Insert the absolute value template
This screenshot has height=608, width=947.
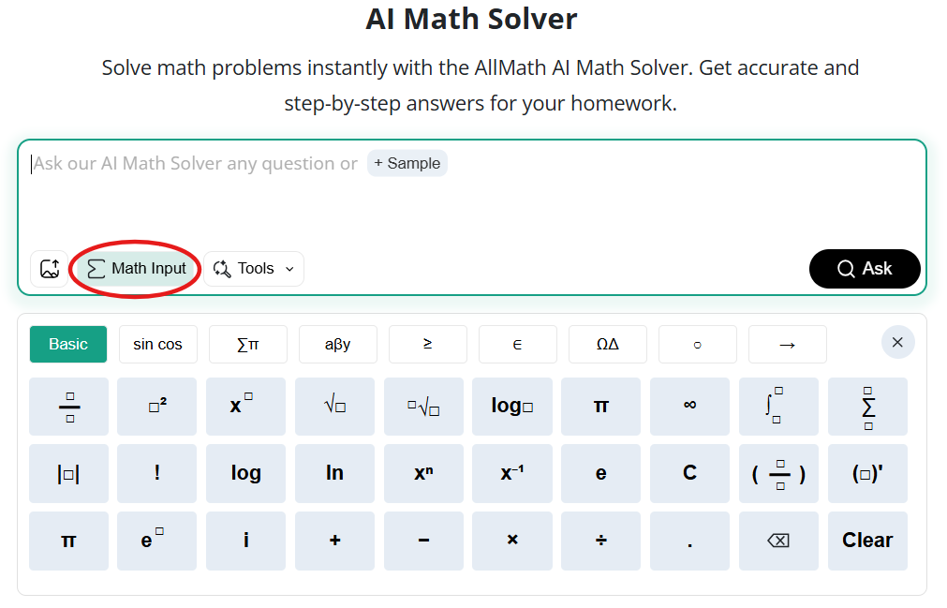click(69, 473)
